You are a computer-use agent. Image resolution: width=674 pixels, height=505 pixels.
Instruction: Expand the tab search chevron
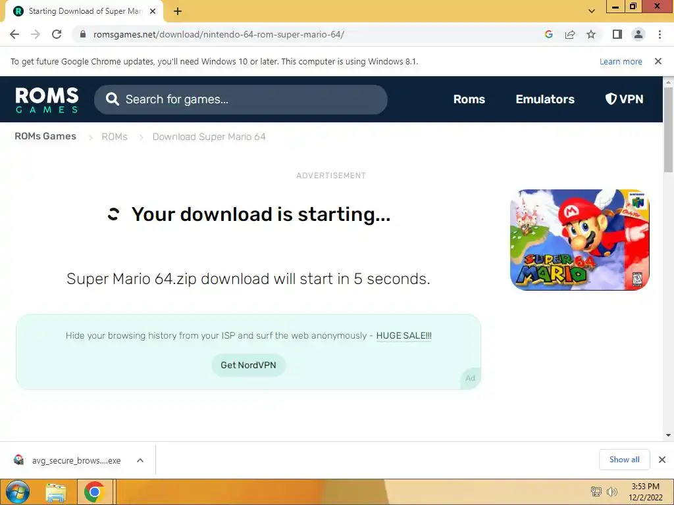(592, 11)
